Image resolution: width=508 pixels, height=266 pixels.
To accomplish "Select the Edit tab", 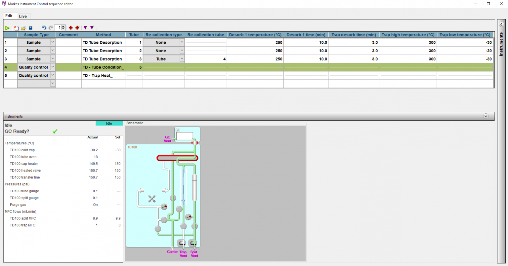I will pos(9,16).
